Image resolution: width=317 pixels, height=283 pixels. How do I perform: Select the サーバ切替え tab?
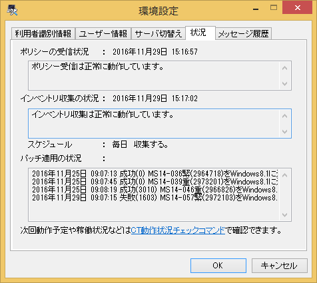(x=158, y=34)
